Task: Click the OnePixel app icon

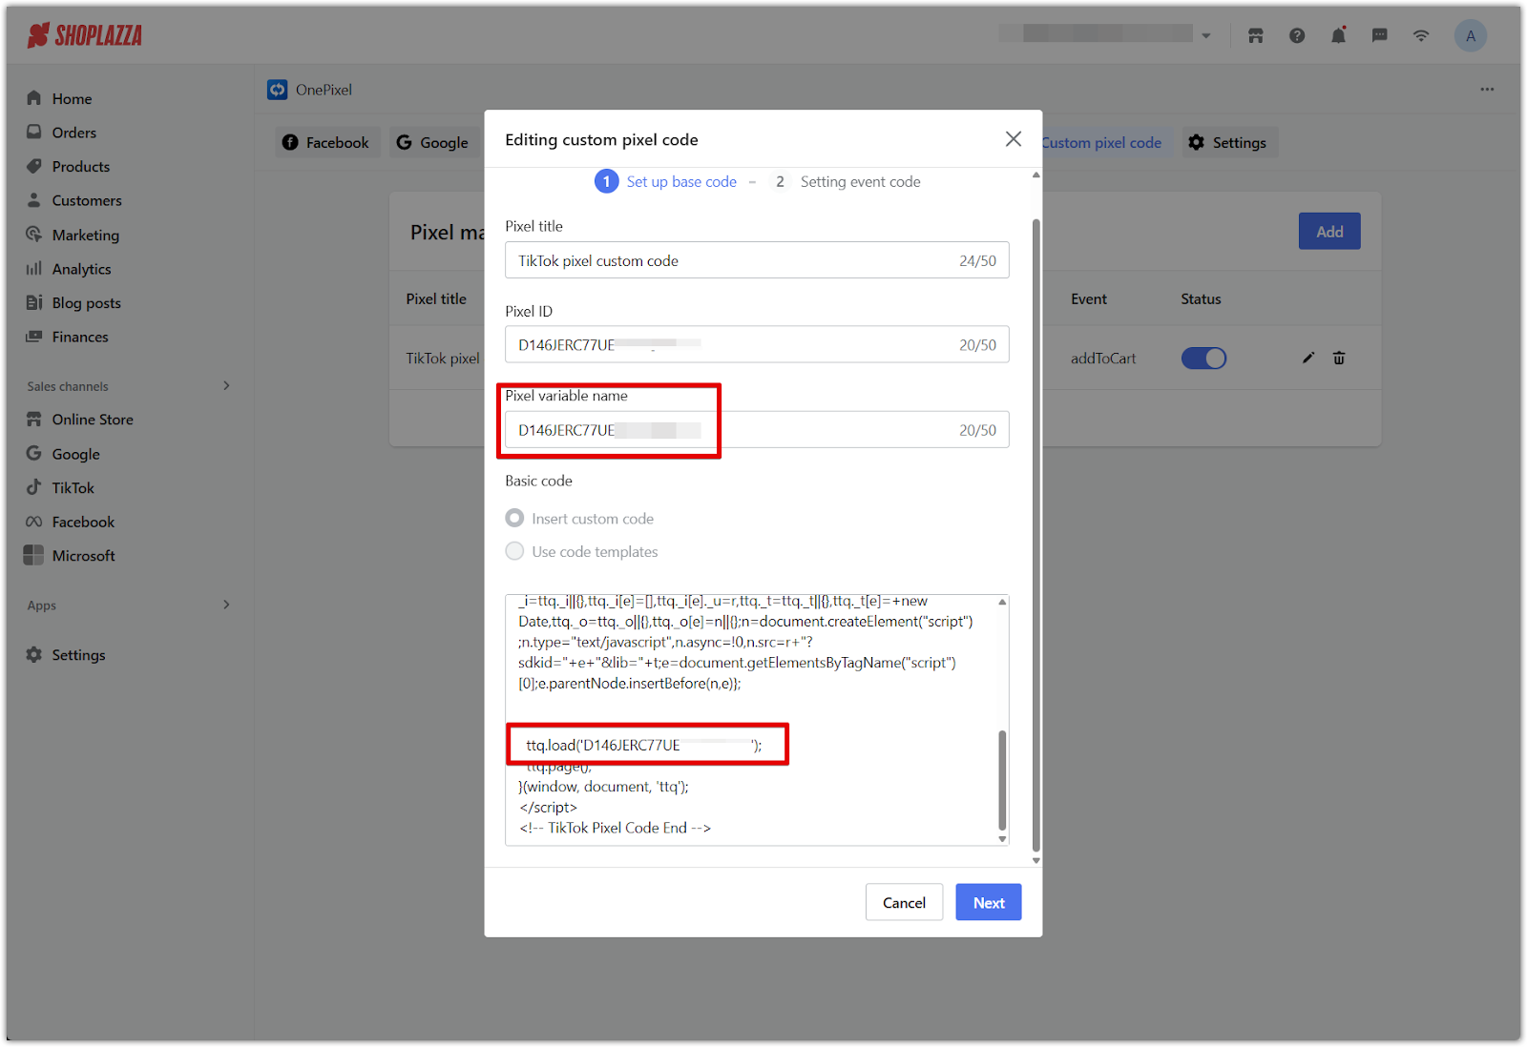Action: click(278, 90)
